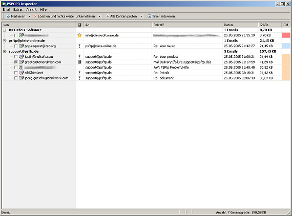The width and height of the screenshot is (292, 216).
Task: Sort by the Datum column header
Action: point(240,25)
